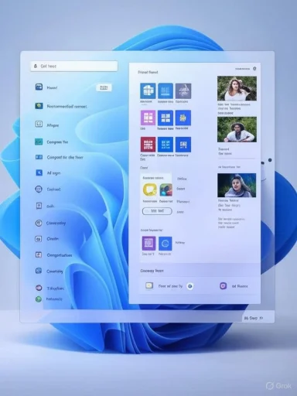The width and height of the screenshot is (297, 396).
Task: Click the small white badge button in sidebar
Action: (104, 87)
